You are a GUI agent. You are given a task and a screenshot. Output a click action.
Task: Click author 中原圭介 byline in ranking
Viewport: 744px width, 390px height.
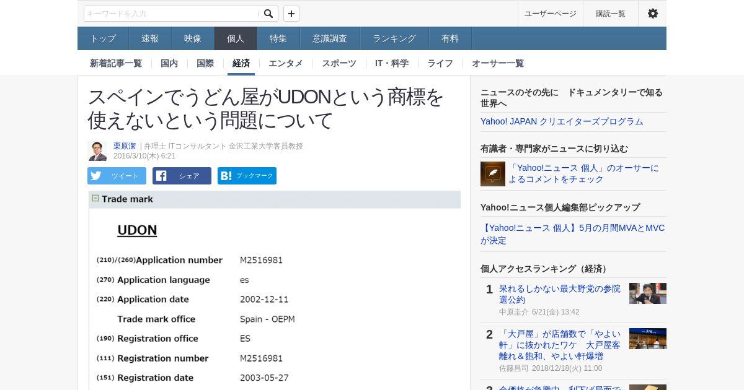tap(514, 312)
